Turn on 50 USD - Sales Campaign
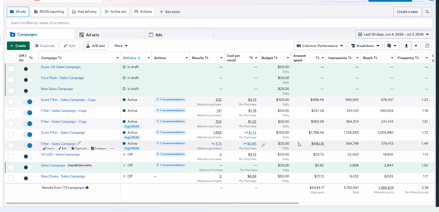Viewport: 439px width, 212px height. tap(28, 156)
